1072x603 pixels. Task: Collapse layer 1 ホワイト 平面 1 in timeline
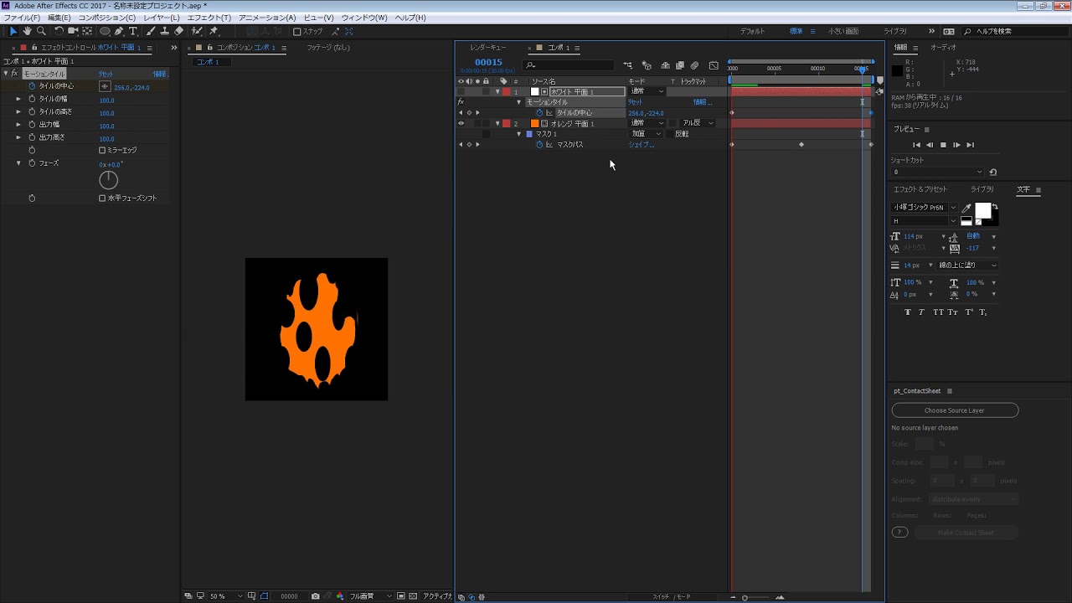coord(497,91)
